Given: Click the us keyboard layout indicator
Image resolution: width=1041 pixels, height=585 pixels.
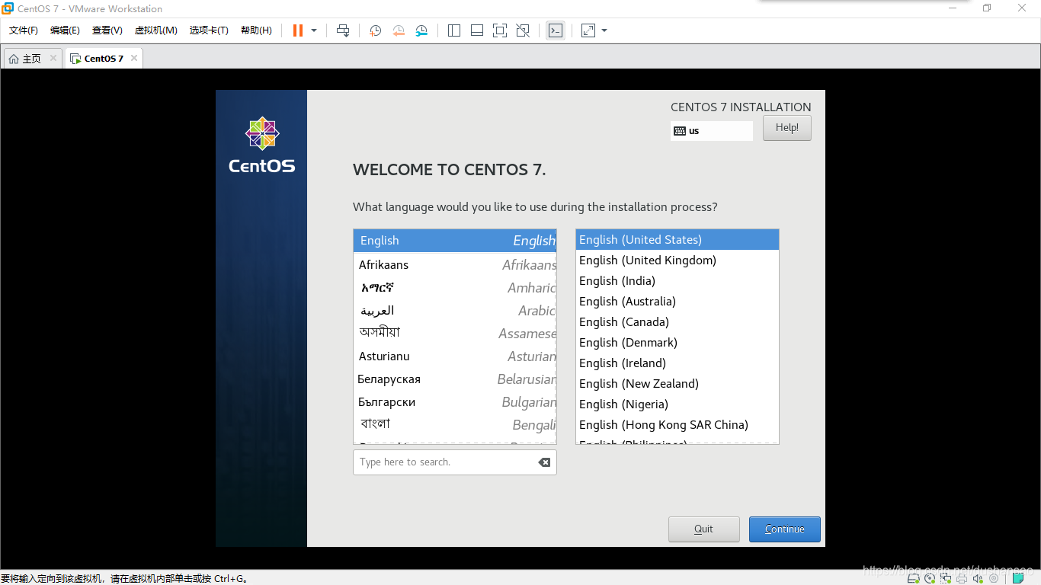Looking at the screenshot, I should click(712, 131).
